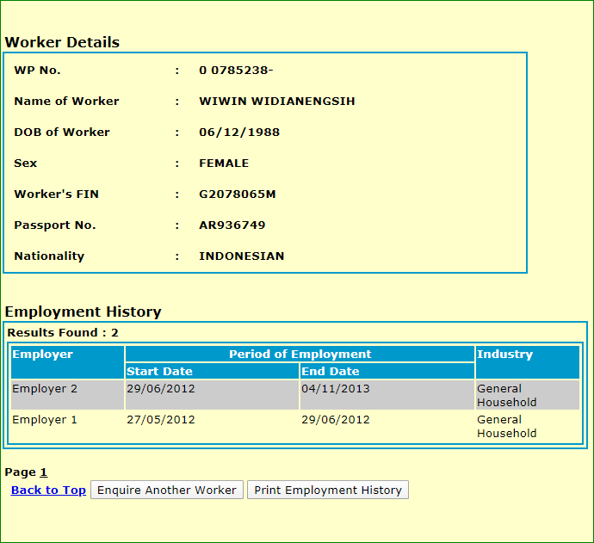This screenshot has width=594, height=543.
Task: Select the End Date column header
Action: (331, 372)
